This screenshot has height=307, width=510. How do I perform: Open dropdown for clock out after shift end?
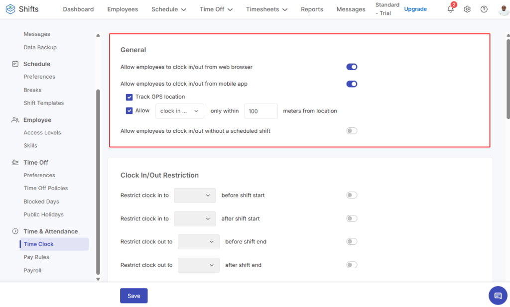point(198,265)
